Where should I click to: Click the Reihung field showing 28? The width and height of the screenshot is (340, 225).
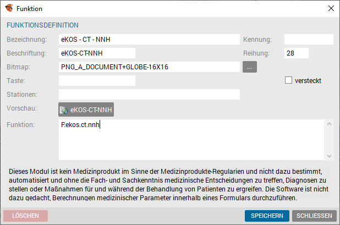tap(297, 53)
